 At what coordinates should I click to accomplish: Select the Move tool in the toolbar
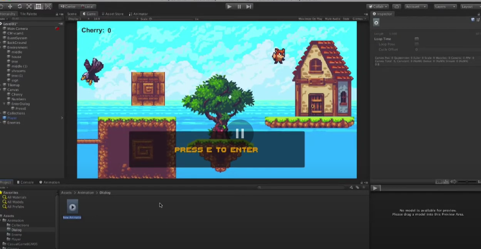point(10,6)
